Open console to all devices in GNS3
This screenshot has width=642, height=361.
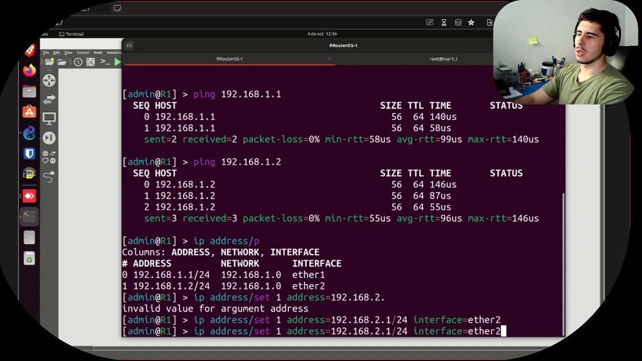105,62
